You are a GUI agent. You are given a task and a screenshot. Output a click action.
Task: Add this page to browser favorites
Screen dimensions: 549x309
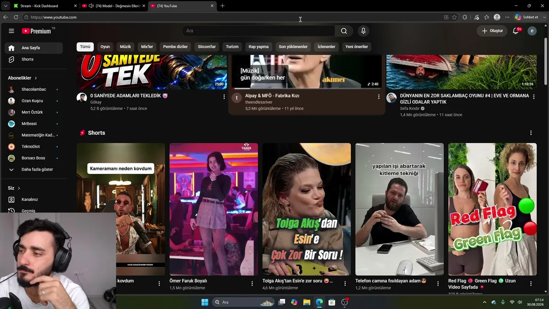coord(455,17)
